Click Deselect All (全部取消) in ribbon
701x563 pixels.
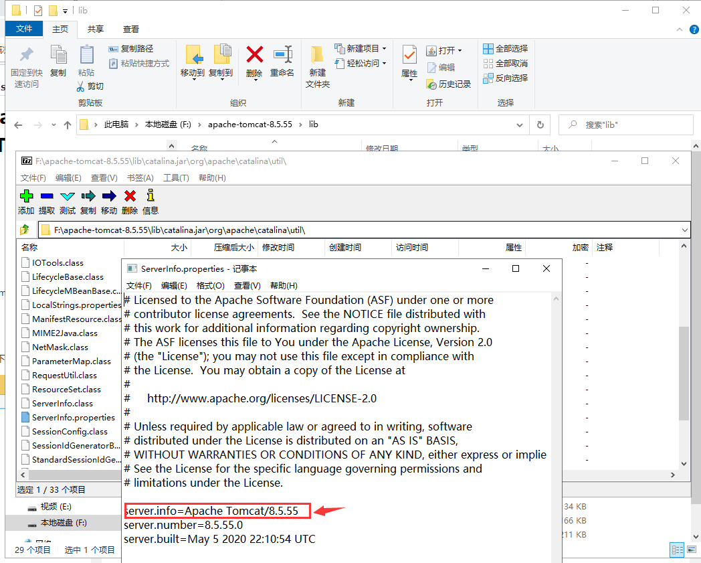(505, 63)
